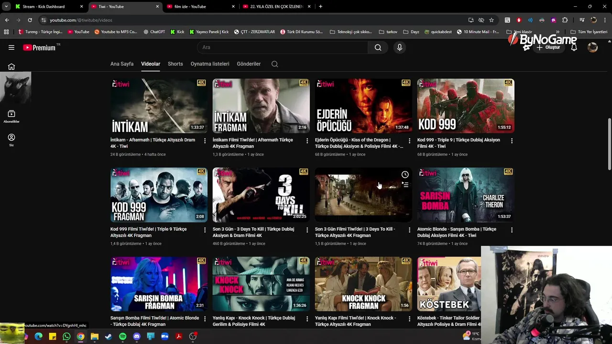This screenshot has width=612, height=344.
Task: Open OBS from the taskbar
Action: pyautogui.click(x=193, y=336)
